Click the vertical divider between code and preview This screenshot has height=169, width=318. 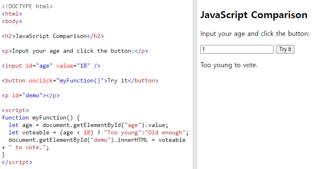(195, 84)
